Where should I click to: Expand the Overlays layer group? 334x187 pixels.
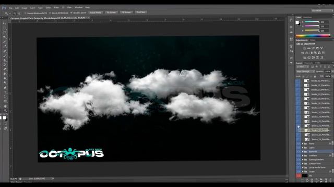tap(303, 156)
